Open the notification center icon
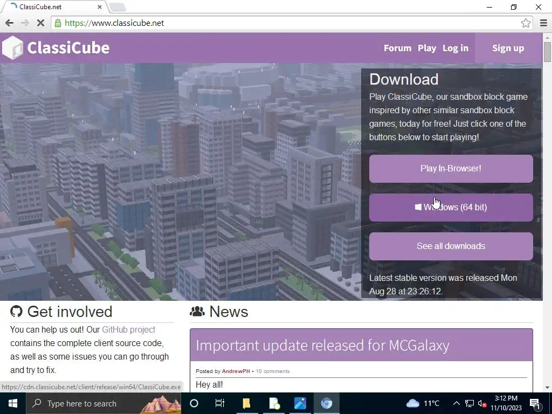Image resolution: width=552 pixels, height=414 pixels. pyautogui.click(x=535, y=403)
